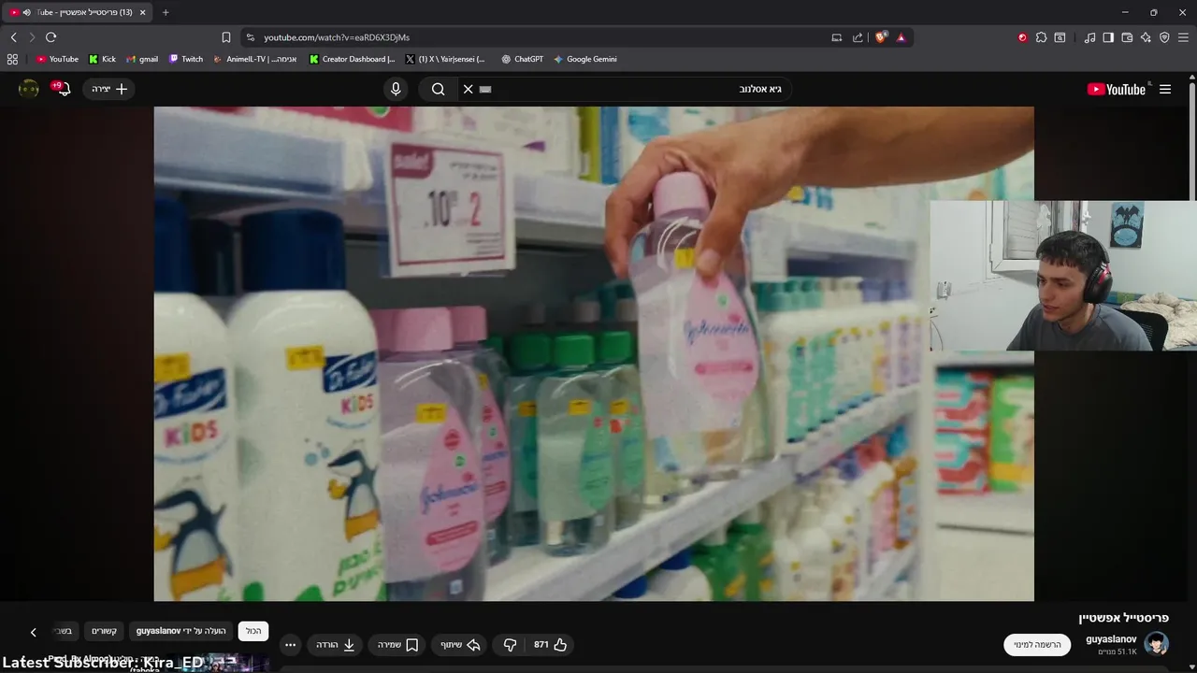
Task: Select the קשורים filter chip
Action: coord(104,631)
